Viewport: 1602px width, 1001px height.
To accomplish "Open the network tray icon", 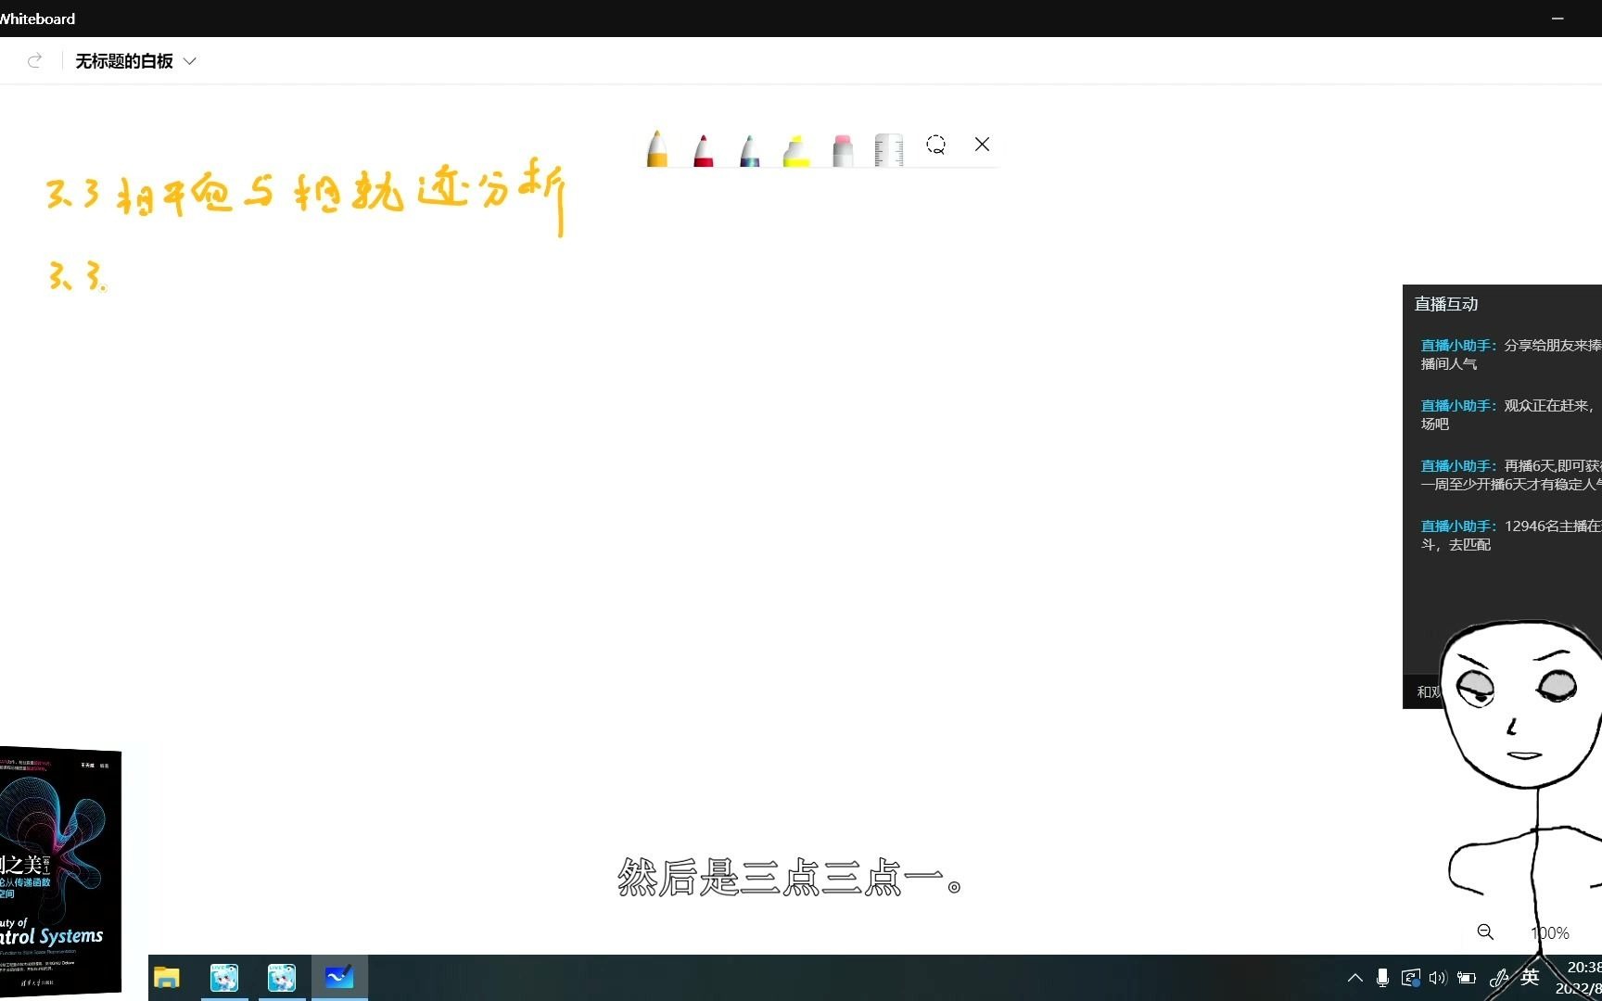I will (x=1410, y=978).
